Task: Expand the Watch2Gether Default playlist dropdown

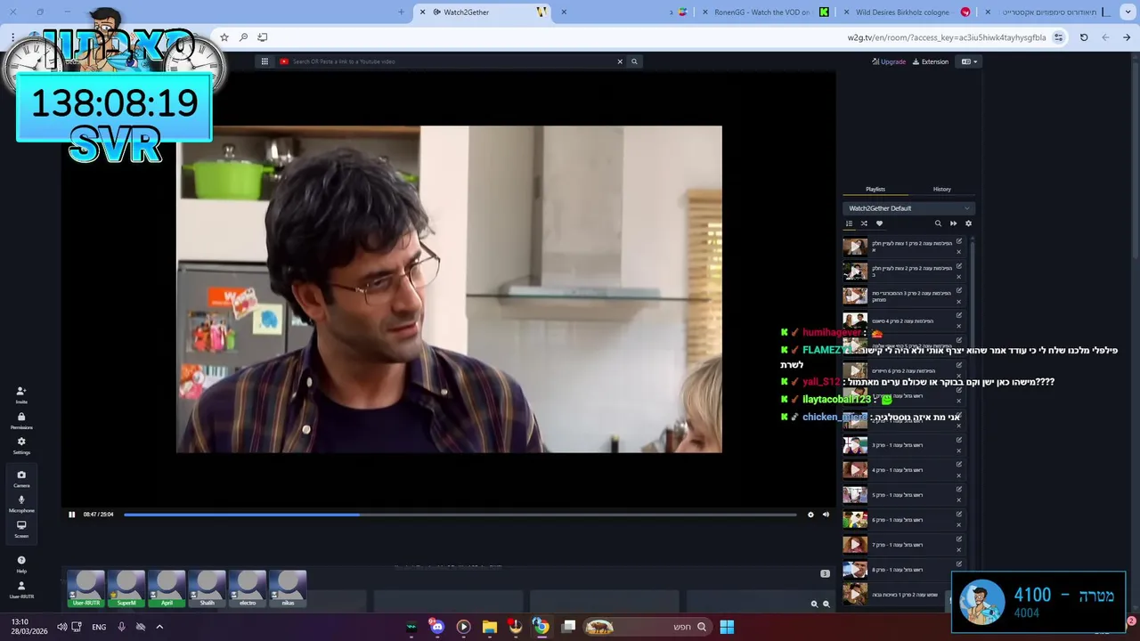Action: 908,208
